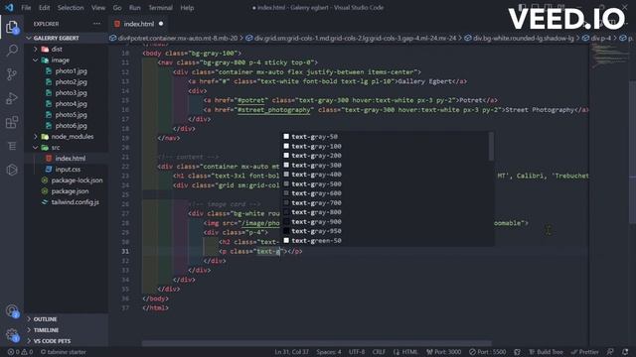Open the Go menu

tap(117, 8)
